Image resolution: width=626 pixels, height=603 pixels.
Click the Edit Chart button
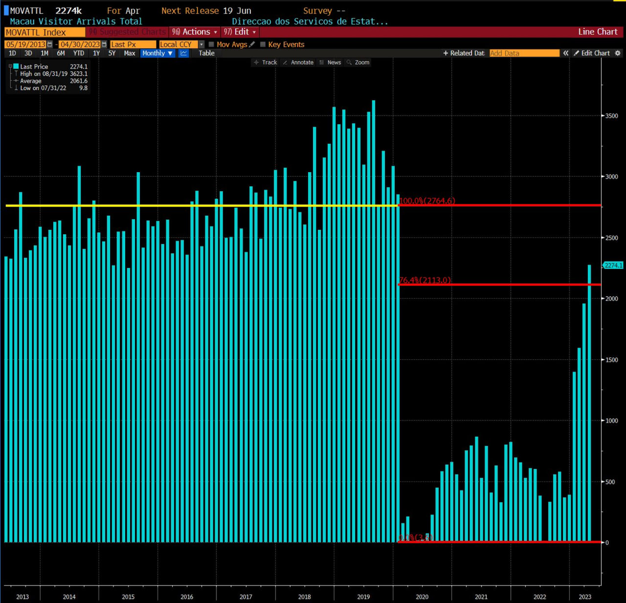tap(592, 53)
